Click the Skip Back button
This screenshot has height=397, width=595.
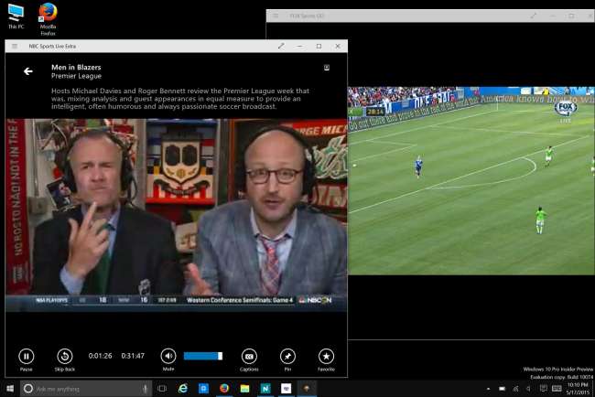(64, 356)
